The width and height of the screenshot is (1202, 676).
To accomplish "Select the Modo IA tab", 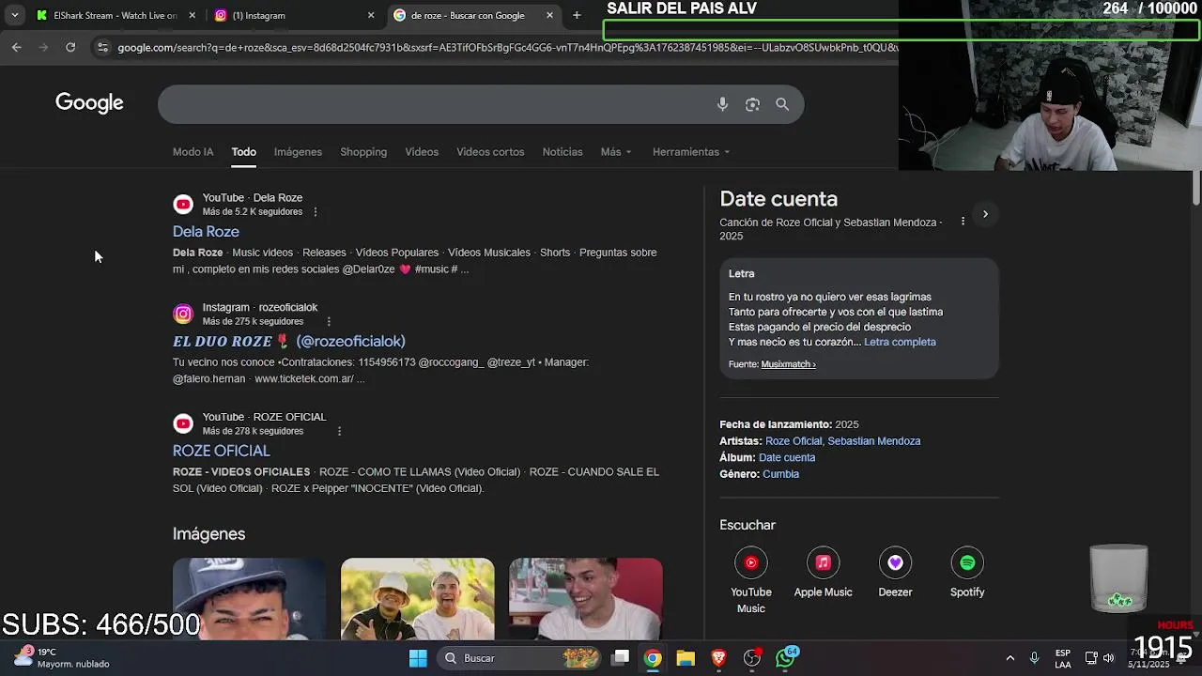I will pyautogui.click(x=193, y=152).
